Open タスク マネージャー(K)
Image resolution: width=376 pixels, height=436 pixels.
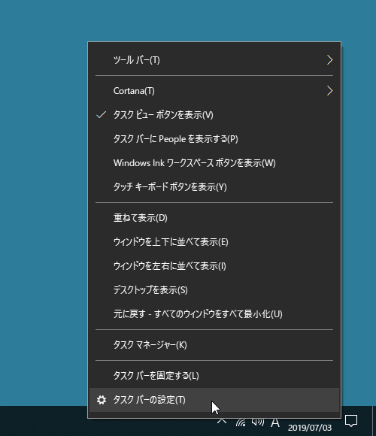[x=214, y=345]
